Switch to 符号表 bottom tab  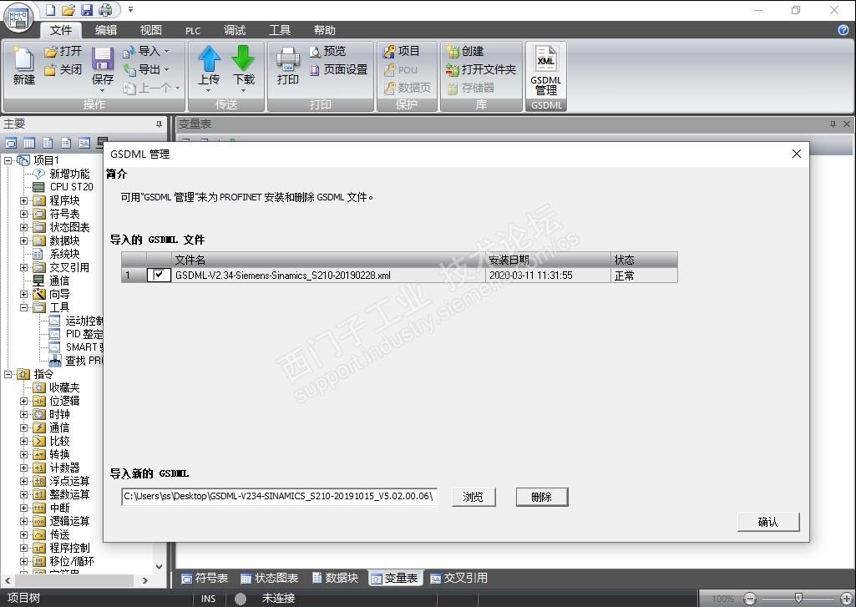click(x=204, y=578)
